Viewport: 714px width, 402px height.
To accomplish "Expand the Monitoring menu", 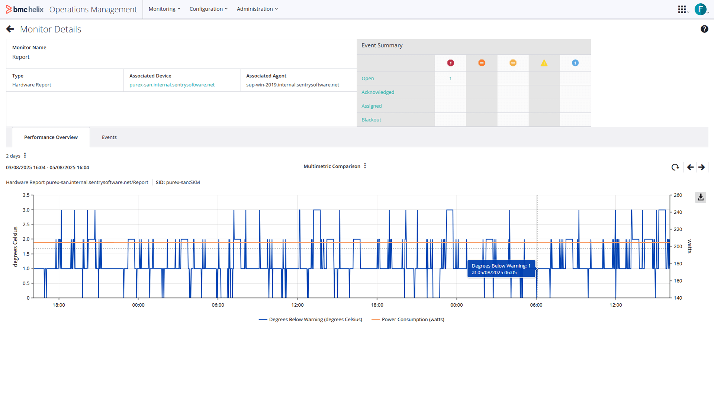I will click(x=164, y=9).
